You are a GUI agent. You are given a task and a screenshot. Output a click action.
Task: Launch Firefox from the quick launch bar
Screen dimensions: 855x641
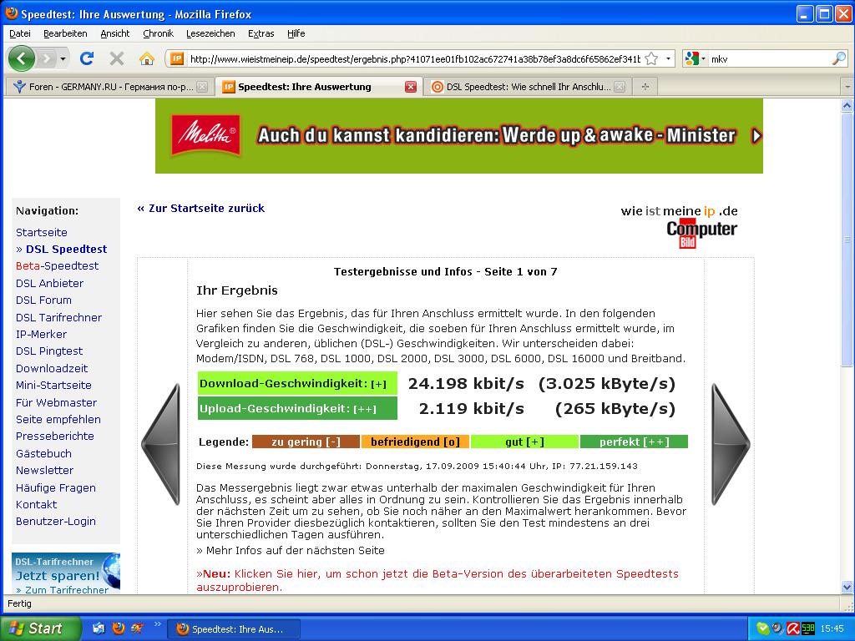click(x=119, y=628)
